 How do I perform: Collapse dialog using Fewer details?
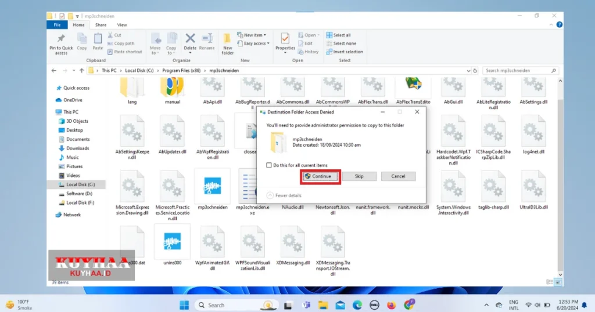[284, 196]
